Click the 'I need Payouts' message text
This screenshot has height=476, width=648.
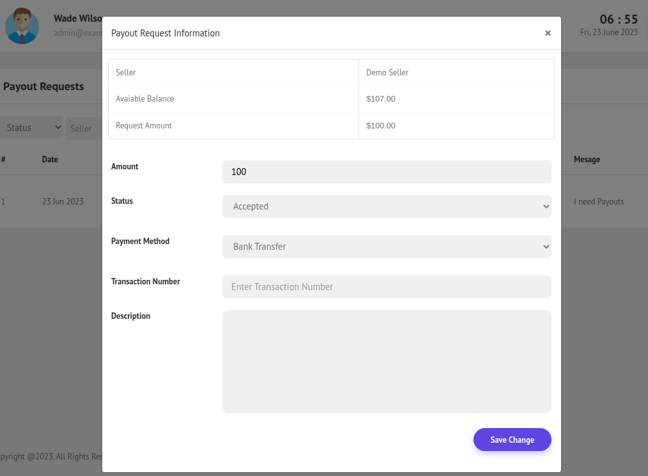[598, 202]
